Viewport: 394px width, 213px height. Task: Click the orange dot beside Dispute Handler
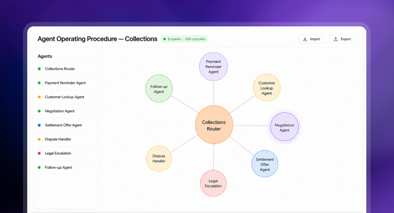[x=39, y=139]
